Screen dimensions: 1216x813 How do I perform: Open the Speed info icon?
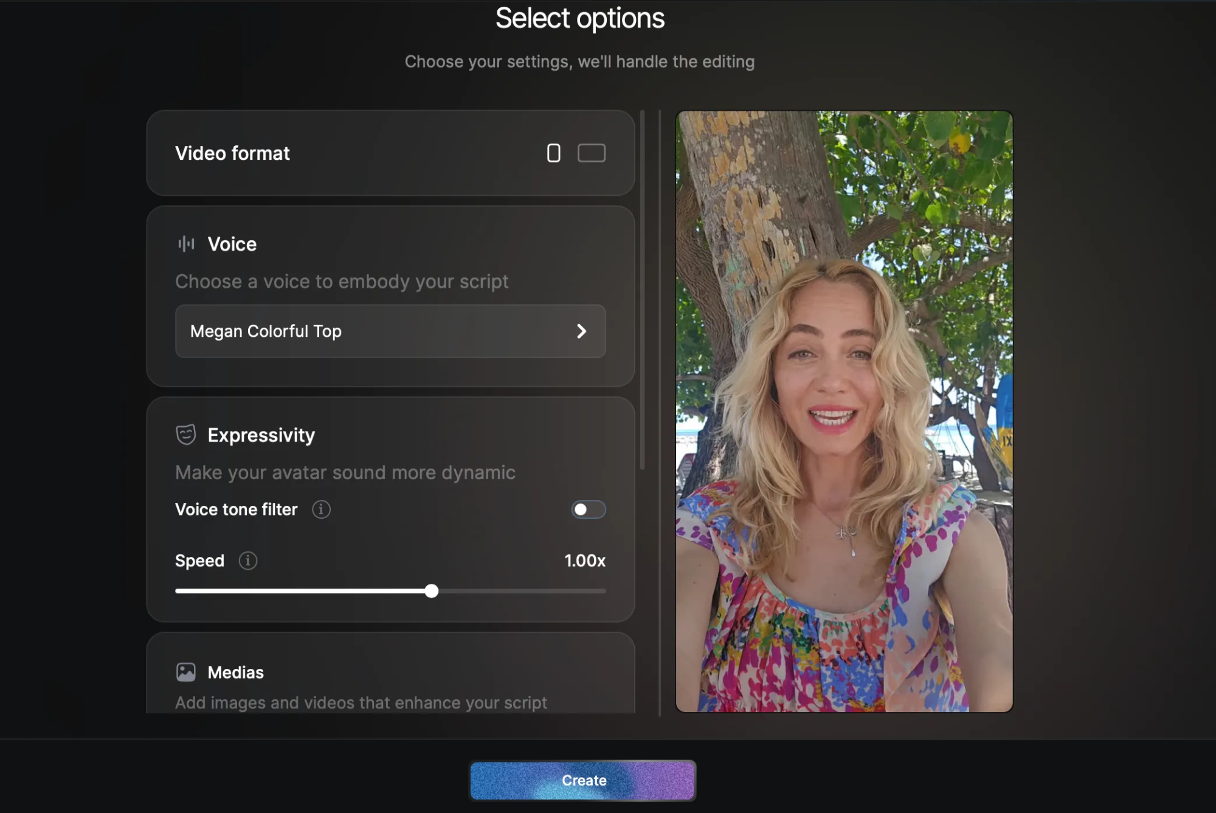(247, 561)
